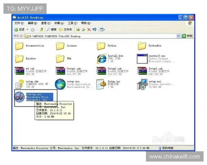
Task: Open the 文件(F) menu
Action: click(x=19, y=23)
